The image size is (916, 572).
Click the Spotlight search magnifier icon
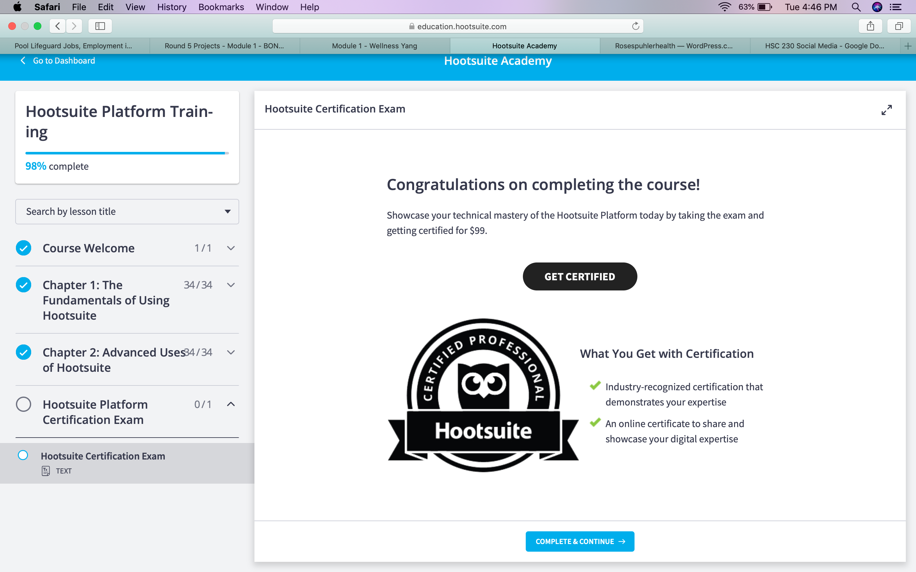pyautogui.click(x=856, y=7)
